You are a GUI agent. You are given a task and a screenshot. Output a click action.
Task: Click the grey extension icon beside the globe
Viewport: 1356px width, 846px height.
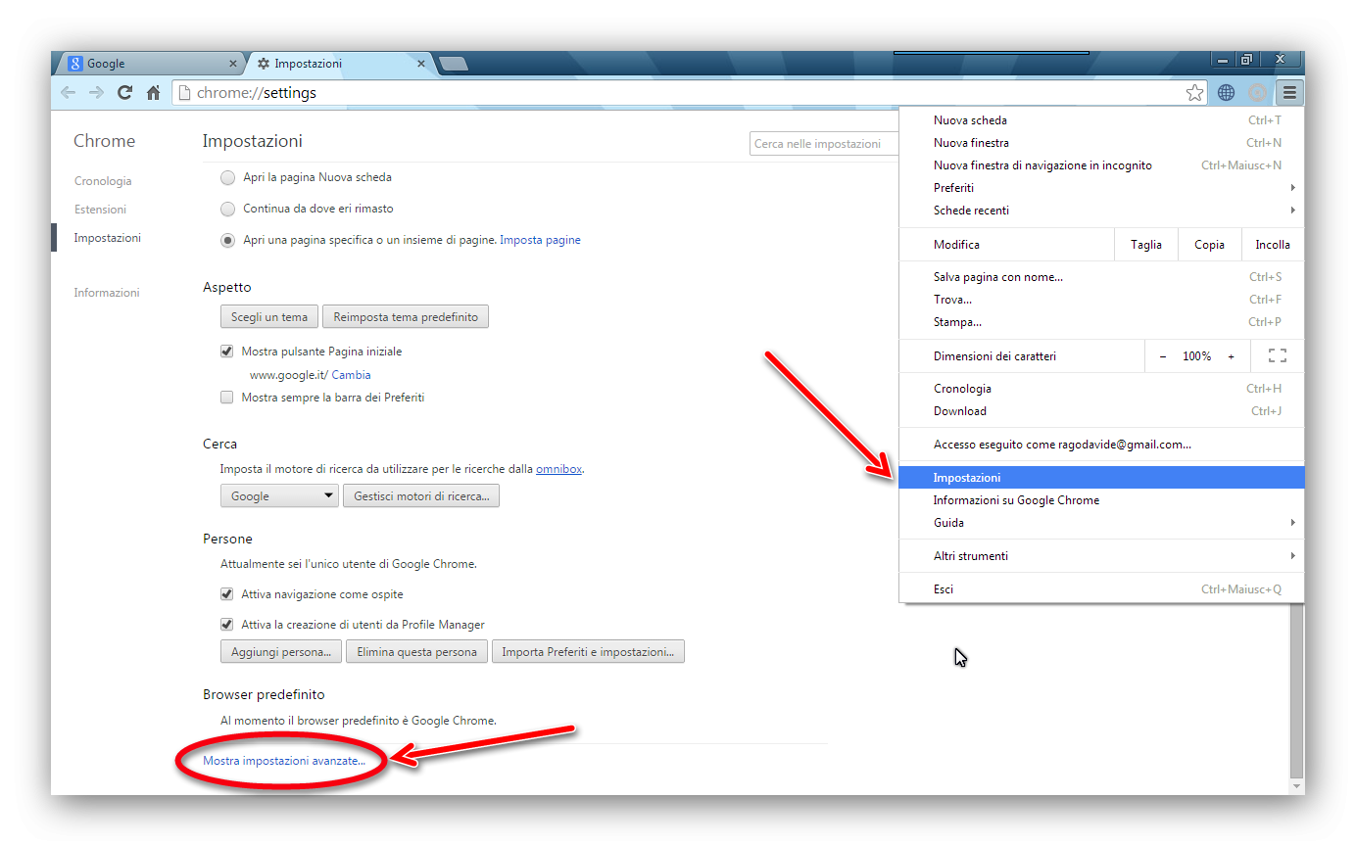click(1258, 93)
